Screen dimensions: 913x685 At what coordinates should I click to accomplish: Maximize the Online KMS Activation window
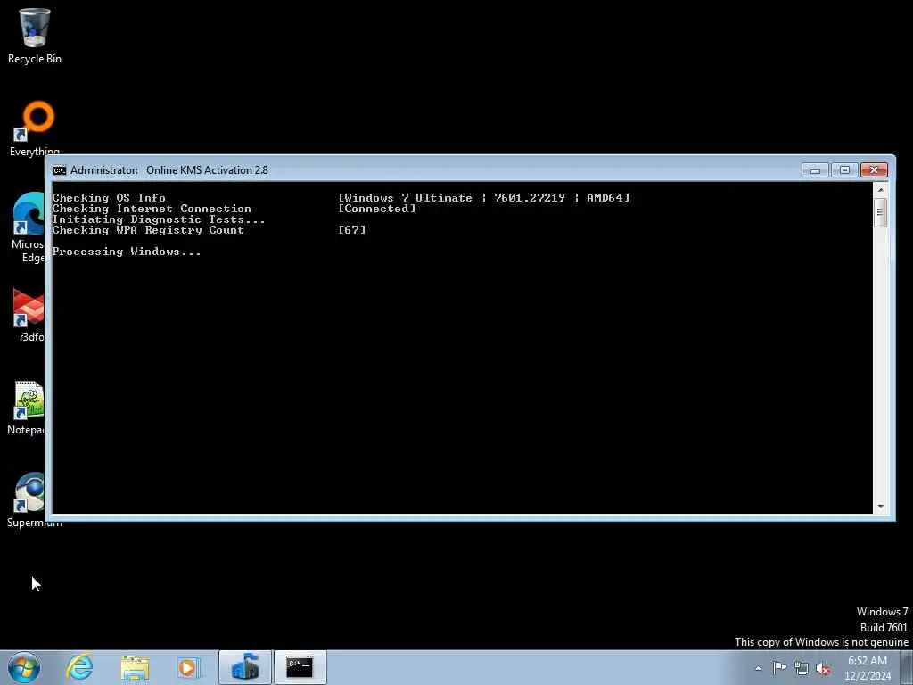point(844,170)
